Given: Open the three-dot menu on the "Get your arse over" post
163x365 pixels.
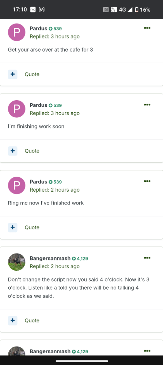Looking at the screenshot, I should point(147,28).
